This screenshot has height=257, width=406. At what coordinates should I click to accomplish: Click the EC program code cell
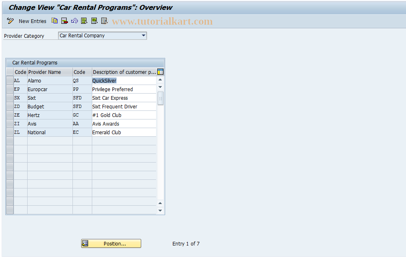tap(82, 132)
